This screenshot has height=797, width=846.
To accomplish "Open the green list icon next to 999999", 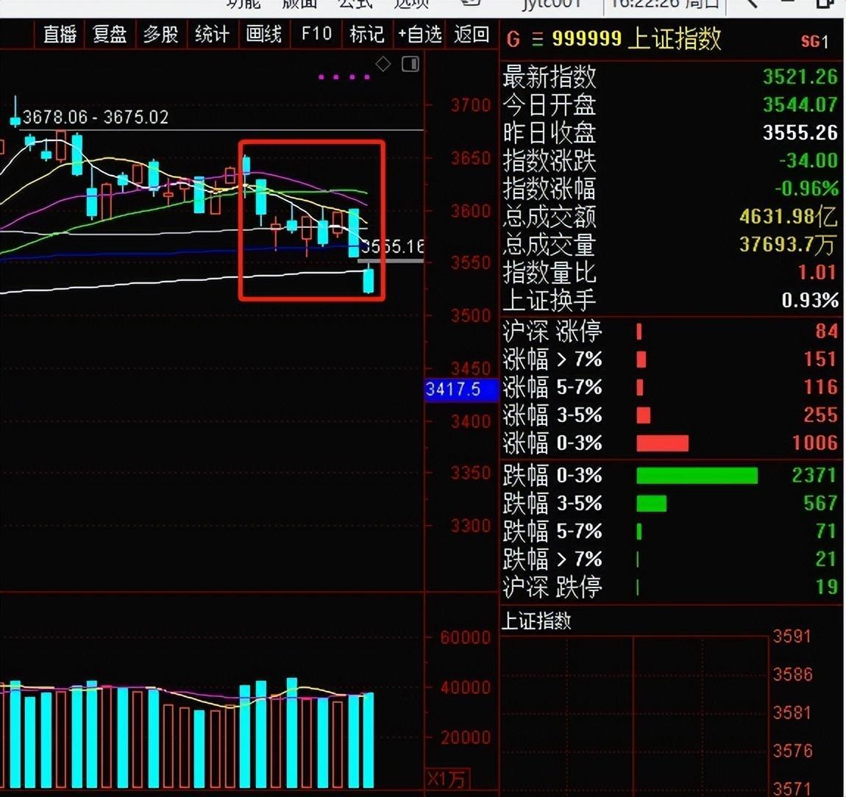I will click(x=537, y=40).
